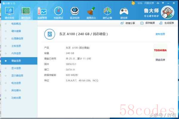Click the 硬盘品牌 label under logo
The width and height of the screenshot is (179, 119).
pyautogui.click(x=160, y=60)
